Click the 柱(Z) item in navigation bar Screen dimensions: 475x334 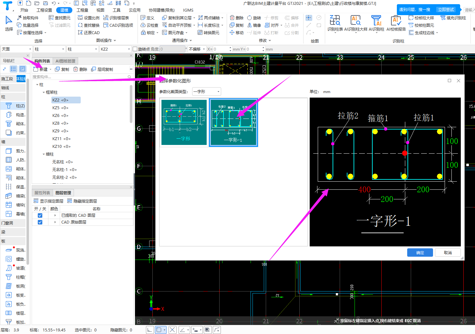pyautogui.click(x=15, y=106)
